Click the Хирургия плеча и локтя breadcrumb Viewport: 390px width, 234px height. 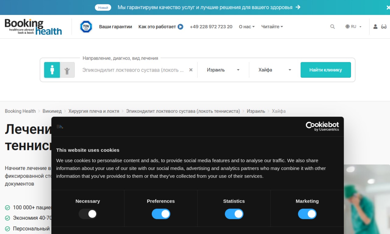pyautogui.click(x=94, y=111)
